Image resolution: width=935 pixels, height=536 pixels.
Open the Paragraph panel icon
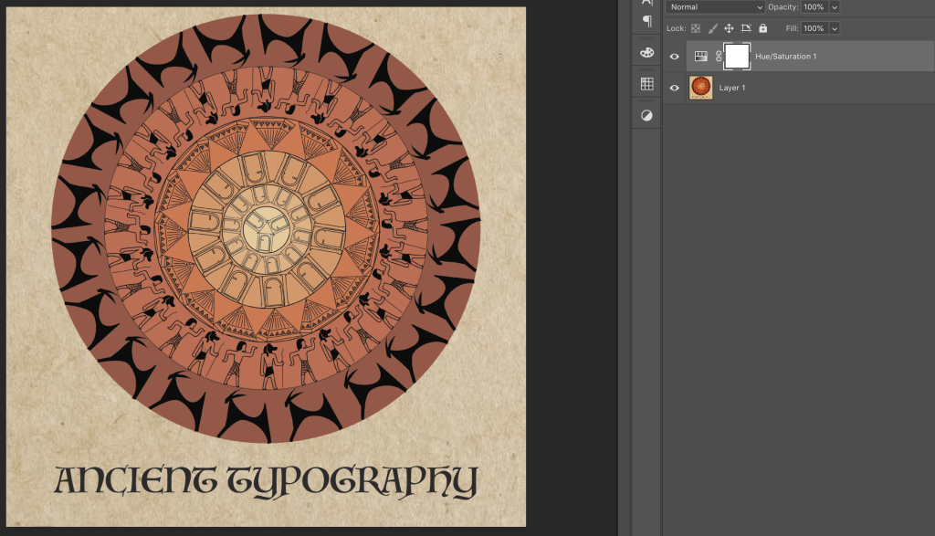[646, 21]
